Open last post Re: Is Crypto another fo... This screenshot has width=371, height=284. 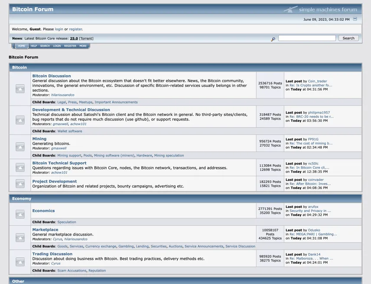click(x=311, y=85)
